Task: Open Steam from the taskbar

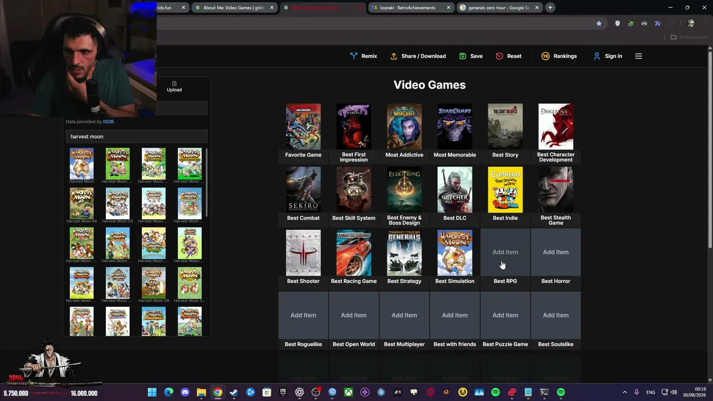Action: (x=234, y=393)
